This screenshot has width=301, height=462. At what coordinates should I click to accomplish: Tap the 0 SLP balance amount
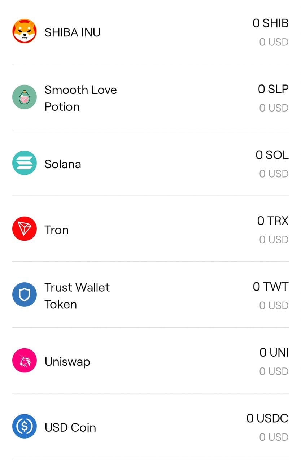pos(273,89)
